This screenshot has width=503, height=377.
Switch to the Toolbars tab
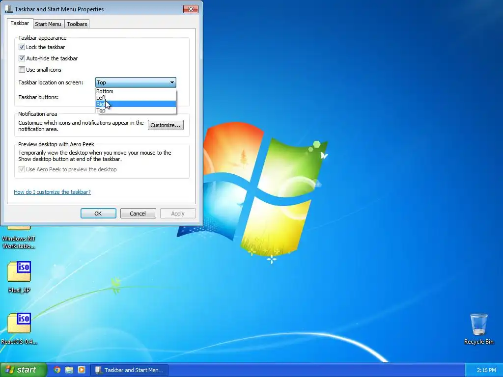click(x=77, y=24)
